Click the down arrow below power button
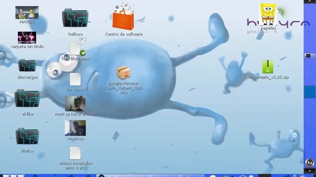The height and width of the screenshot is (177, 316). coord(310,171)
